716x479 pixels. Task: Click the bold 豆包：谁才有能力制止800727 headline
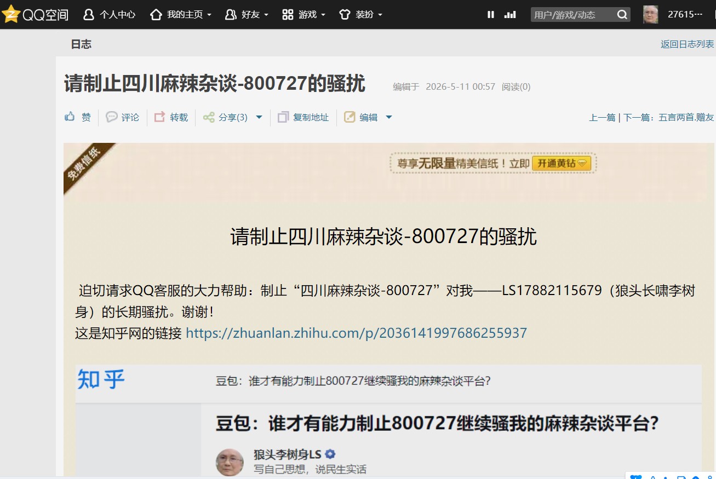coord(437,424)
